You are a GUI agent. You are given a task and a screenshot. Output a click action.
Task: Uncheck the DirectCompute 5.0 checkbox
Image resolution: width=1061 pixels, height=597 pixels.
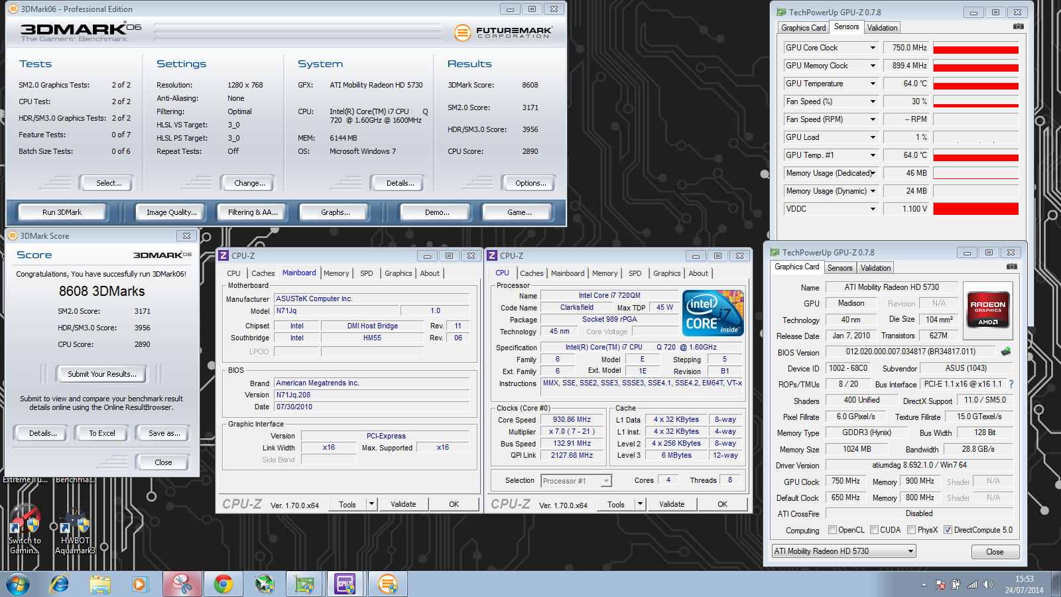(x=948, y=530)
